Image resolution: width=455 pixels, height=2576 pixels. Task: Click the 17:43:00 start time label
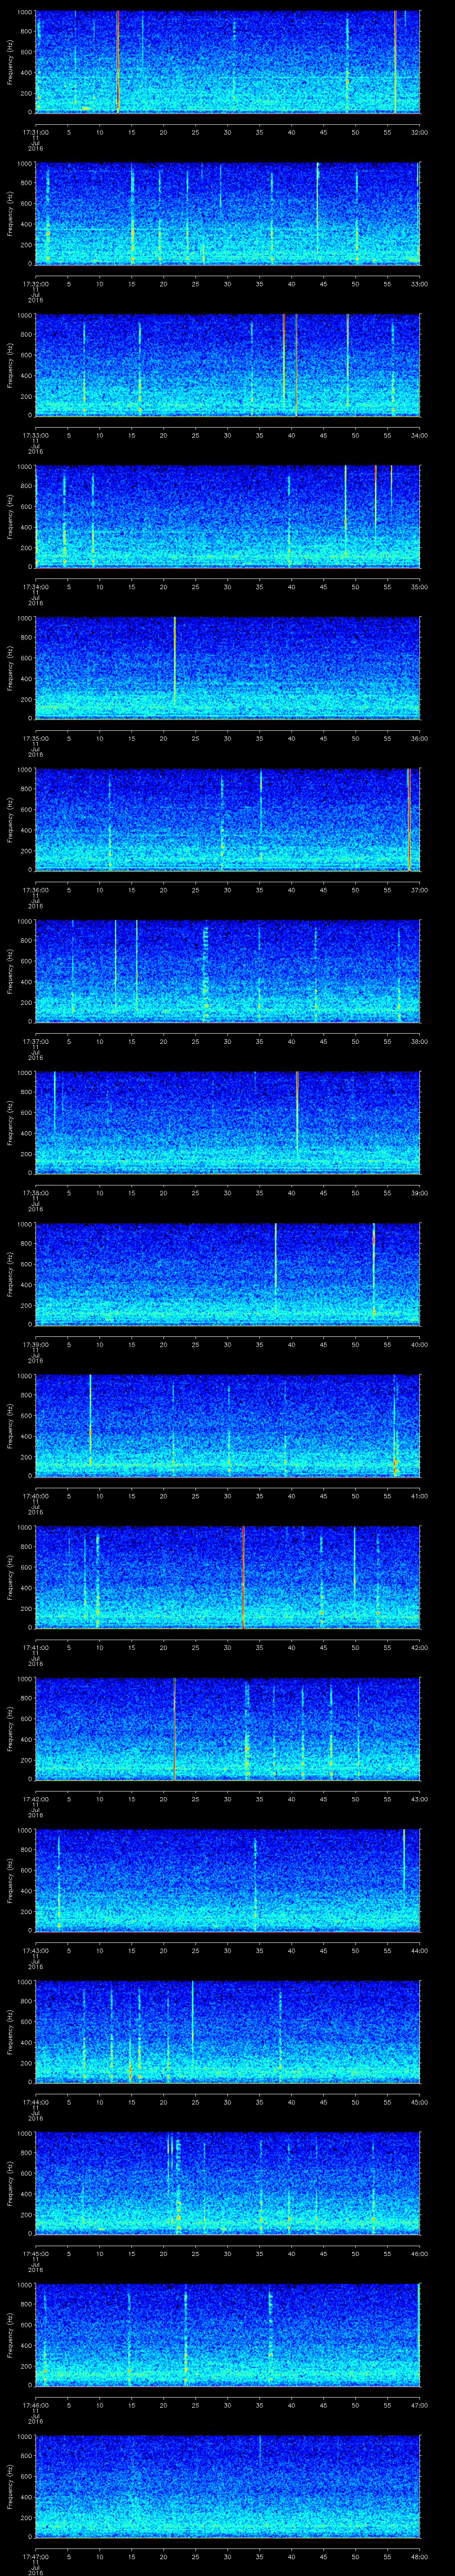(x=35, y=1951)
